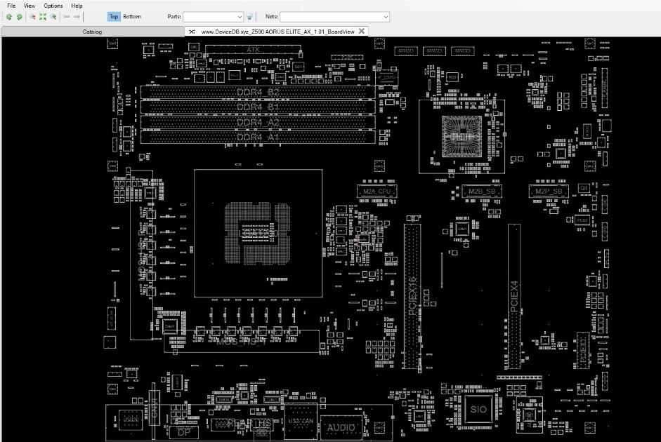Image resolution: width=661 pixels, height=442 pixels.
Task: Switch to the Top board side
Action: pyautogui.click(x=114, y=17)
